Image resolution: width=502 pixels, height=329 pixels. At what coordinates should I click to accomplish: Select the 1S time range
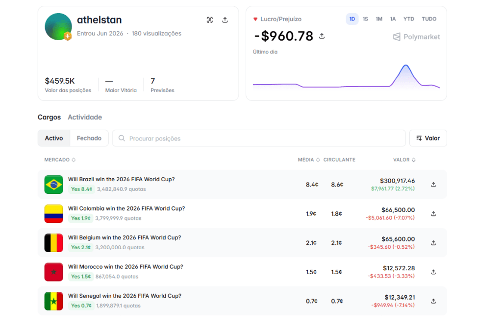pos(365,19)
